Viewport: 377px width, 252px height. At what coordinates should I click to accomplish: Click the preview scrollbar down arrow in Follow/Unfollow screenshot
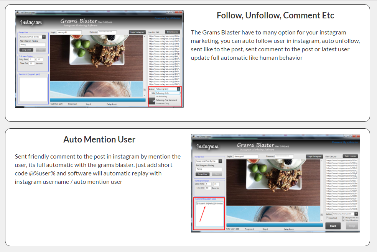[x=144, y=95]
